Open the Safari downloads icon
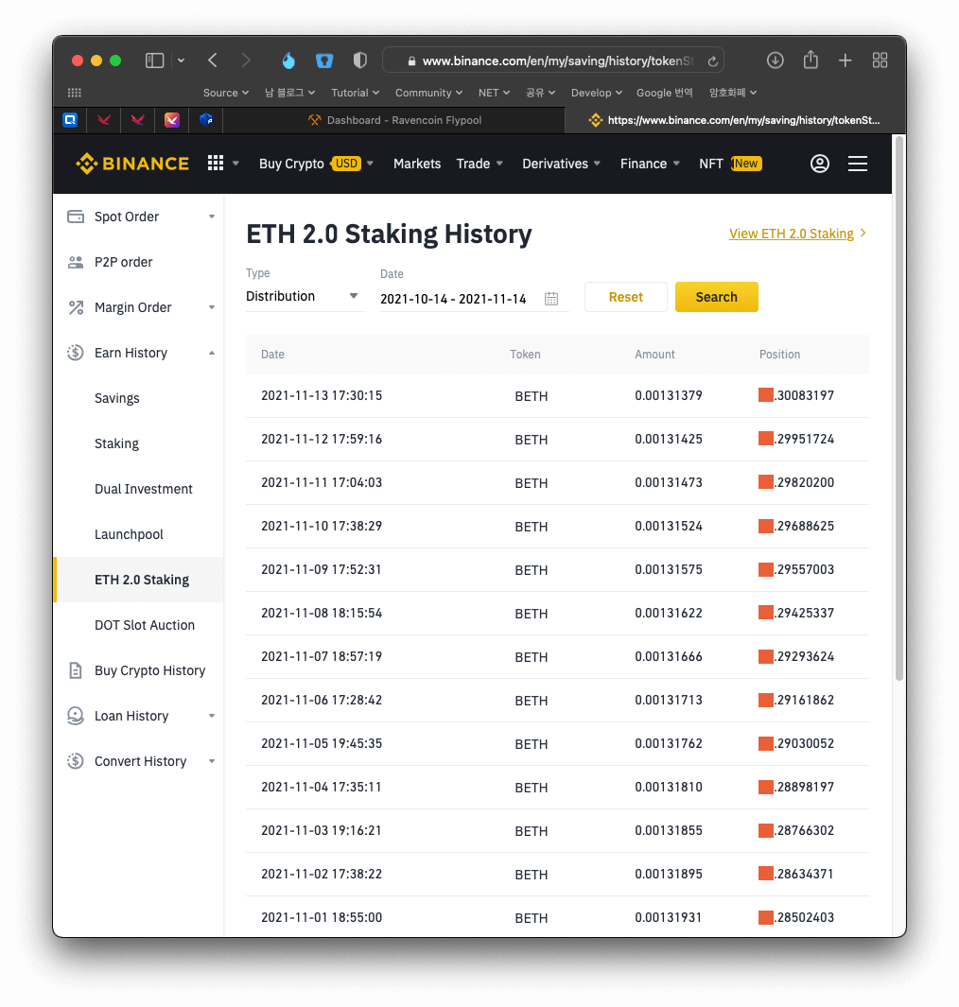Viewport: 959px width, 1007px height. (776, 61)
